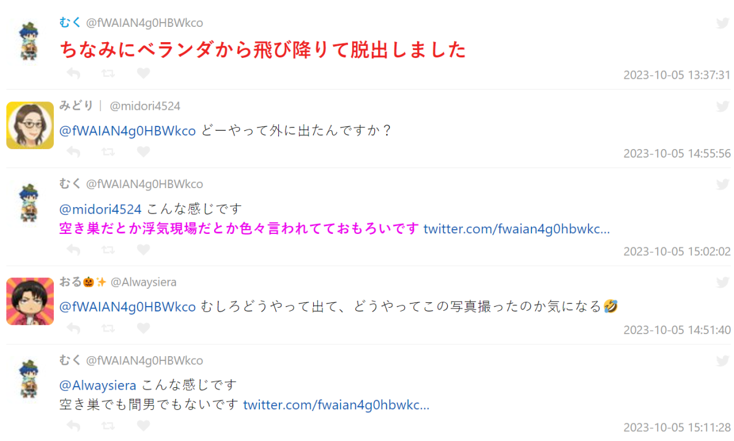Like the tweet from Alwaysiera
The image size is (734, 441).
(143, 329)
